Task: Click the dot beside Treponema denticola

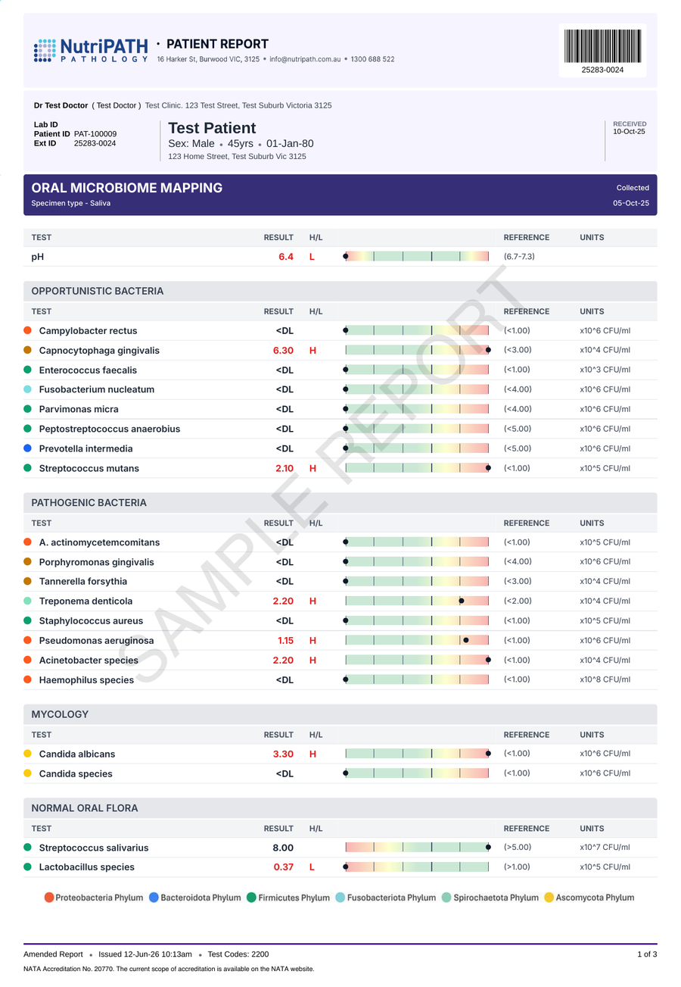Action: click(28, 601)
